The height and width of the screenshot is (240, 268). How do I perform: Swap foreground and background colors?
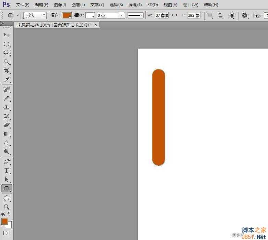(9, 214)
